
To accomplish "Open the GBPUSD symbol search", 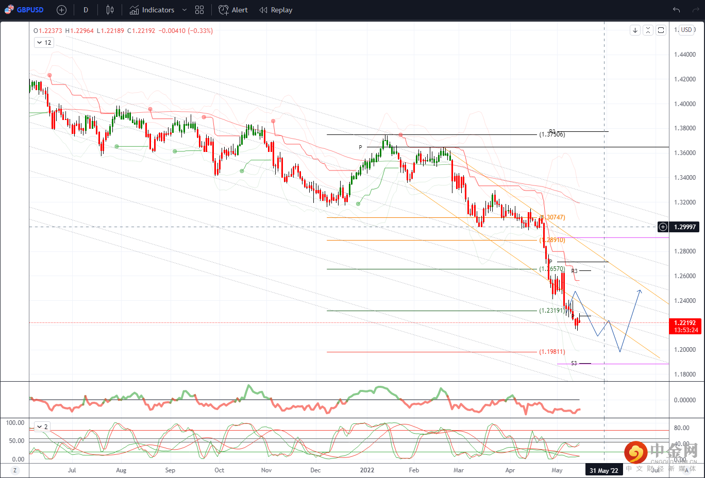I will (25, 10).
